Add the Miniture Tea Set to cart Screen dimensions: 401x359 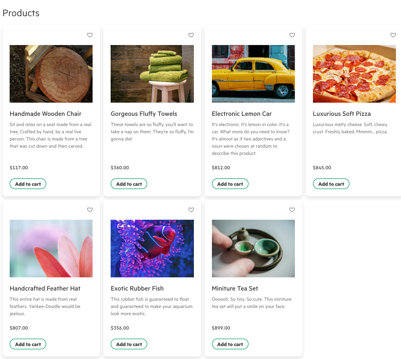230,344
